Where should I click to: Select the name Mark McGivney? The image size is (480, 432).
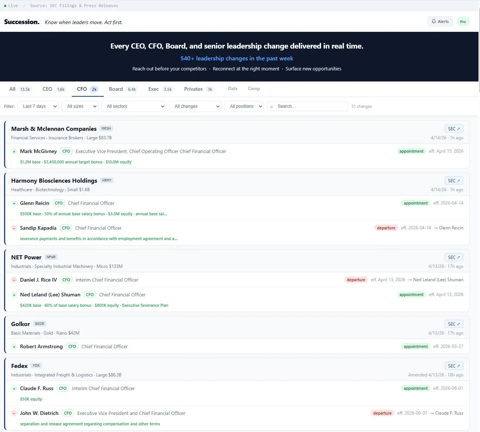(39, 152)
